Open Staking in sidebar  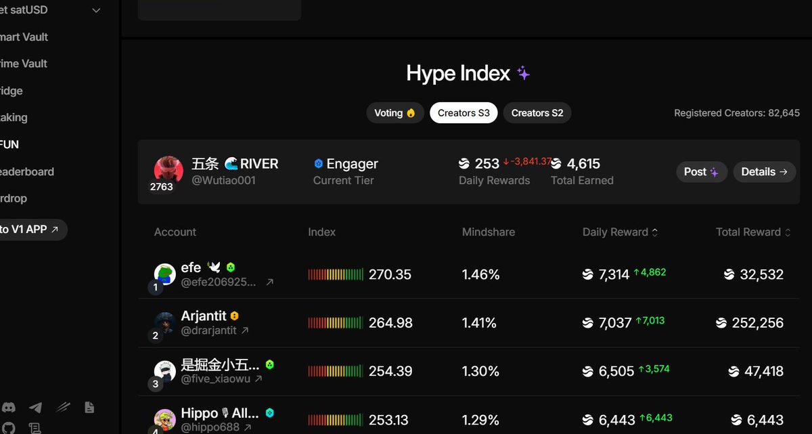[x=14, y=117]
